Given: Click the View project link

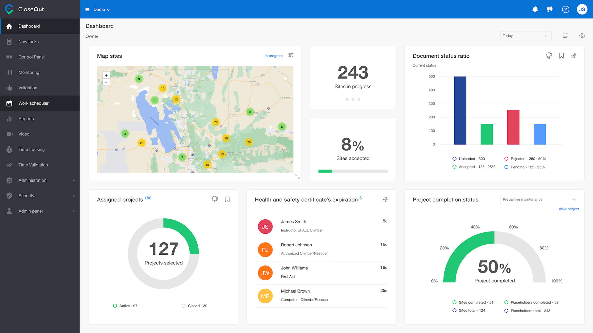Looking at the screenshot, I should coord(569,209).
